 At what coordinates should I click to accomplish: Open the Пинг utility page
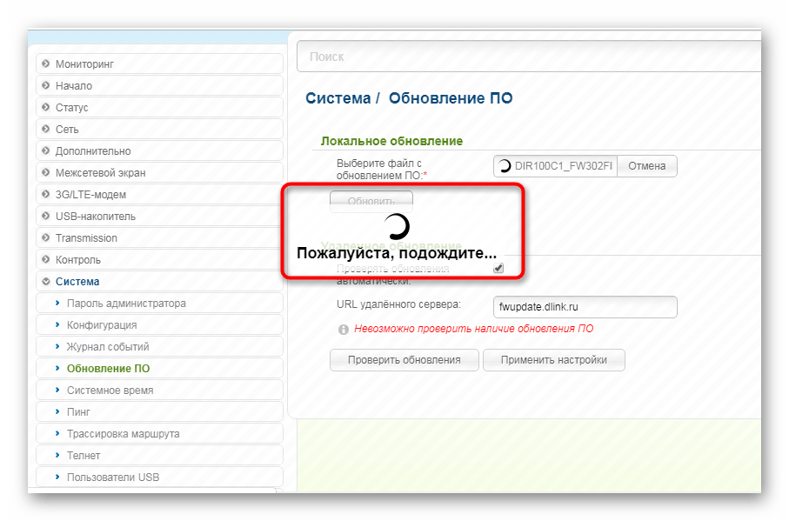click(78, 412)
